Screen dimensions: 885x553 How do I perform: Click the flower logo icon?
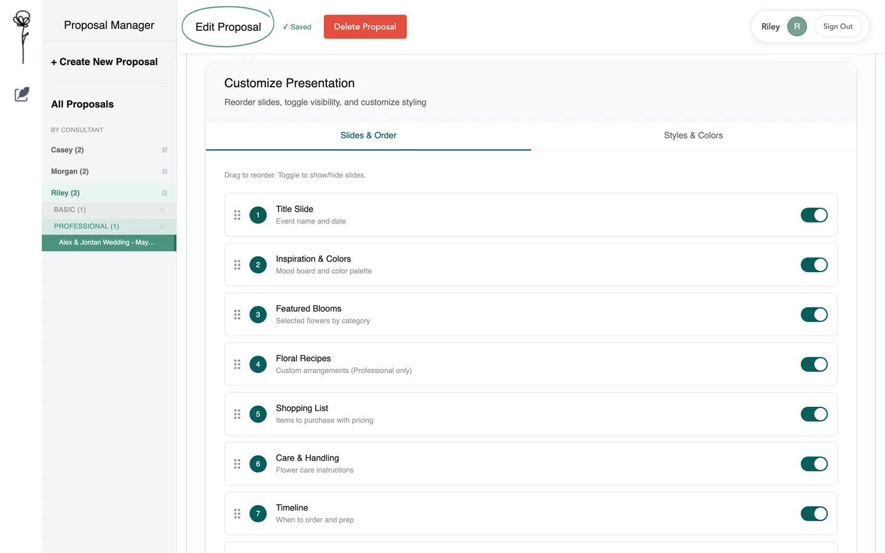click(x=22, y=36)
